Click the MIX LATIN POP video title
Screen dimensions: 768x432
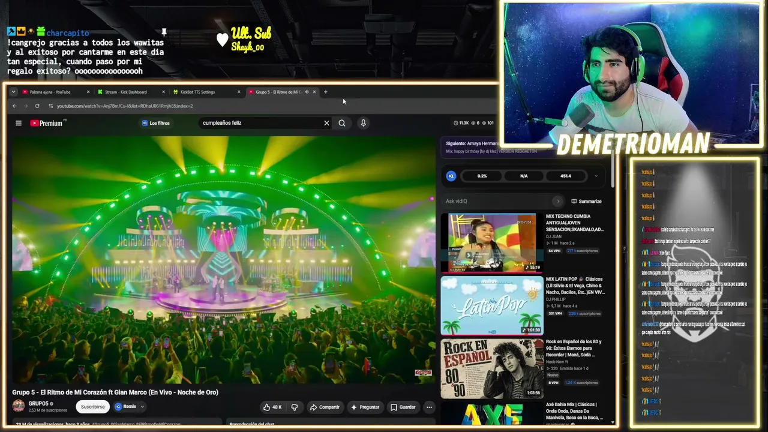[x=575, y=286]
